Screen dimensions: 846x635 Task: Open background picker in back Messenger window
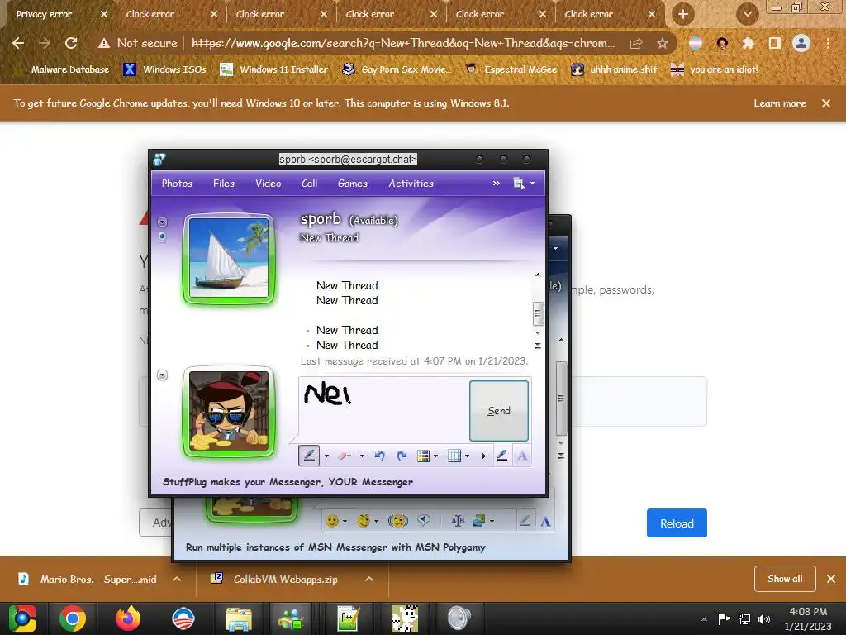(x=478, y=521)
